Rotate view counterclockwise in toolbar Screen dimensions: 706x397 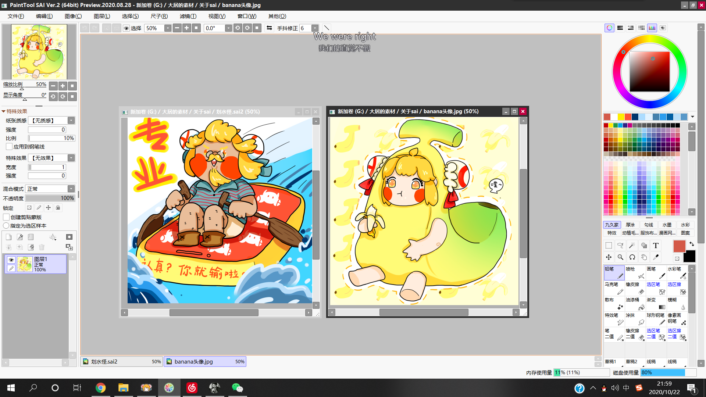[238, 28]
